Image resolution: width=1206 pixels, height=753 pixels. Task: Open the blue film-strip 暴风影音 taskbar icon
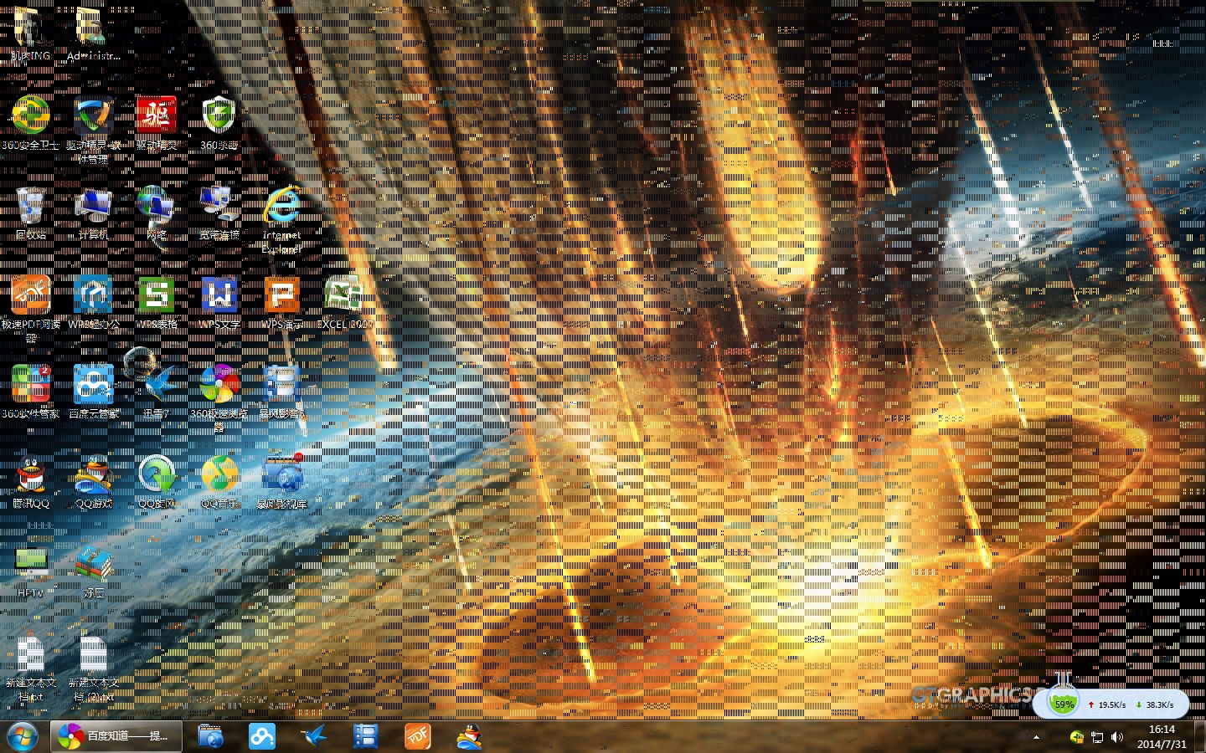[366, 736]
